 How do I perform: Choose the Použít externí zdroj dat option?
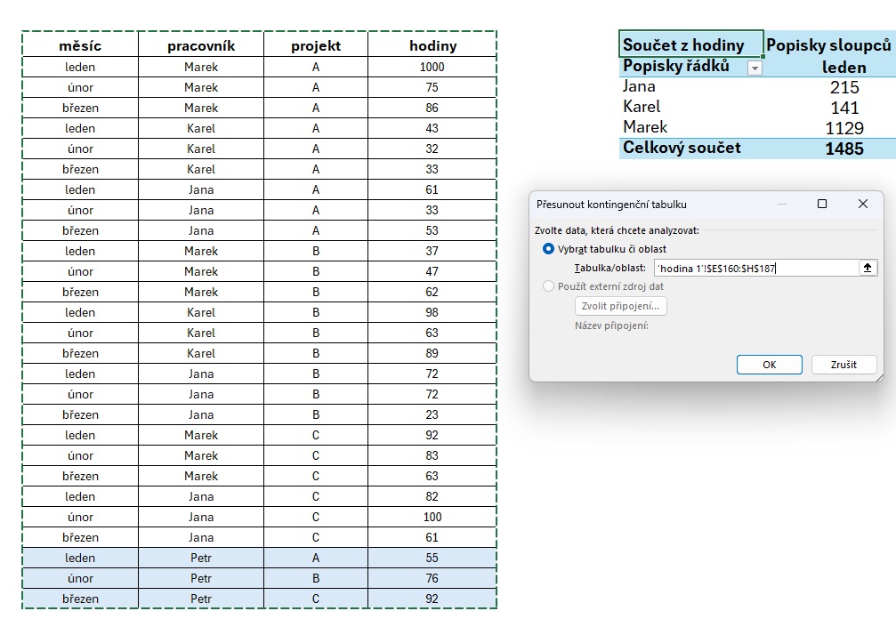548,286
